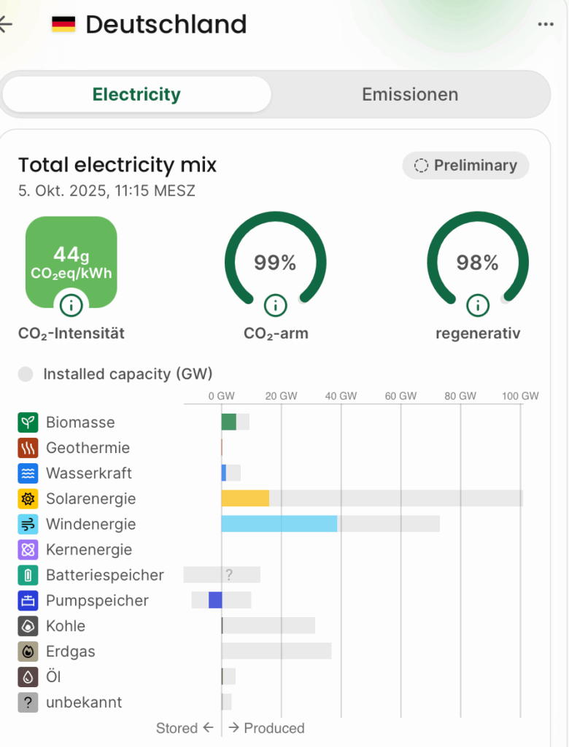
Task: Click the Biomasse leaf icon
Action: point(28,422)
